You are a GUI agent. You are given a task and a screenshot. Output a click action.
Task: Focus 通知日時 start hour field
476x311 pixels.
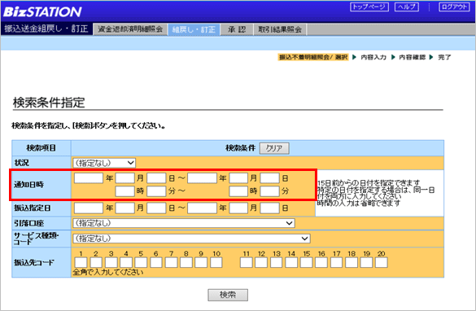click(x=124, y=191)
